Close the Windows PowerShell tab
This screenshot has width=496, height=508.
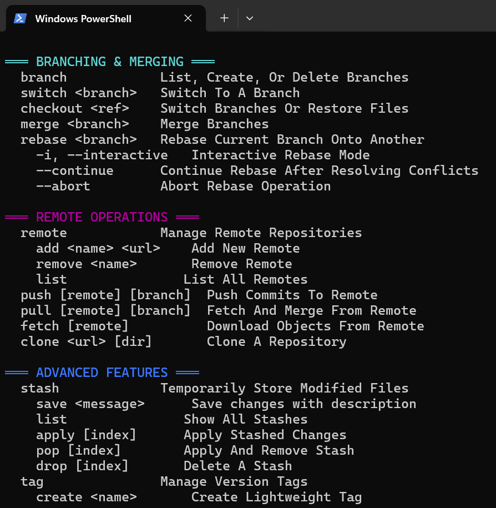tap(188, 18)
